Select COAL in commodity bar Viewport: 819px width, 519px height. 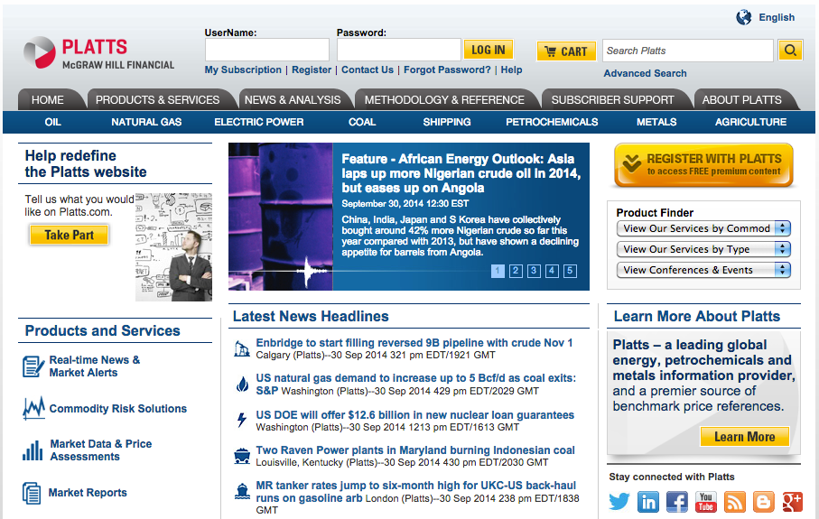tap(362, 122)
